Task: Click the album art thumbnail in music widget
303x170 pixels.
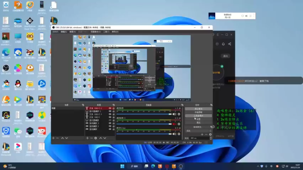Action: coord(212,16)
